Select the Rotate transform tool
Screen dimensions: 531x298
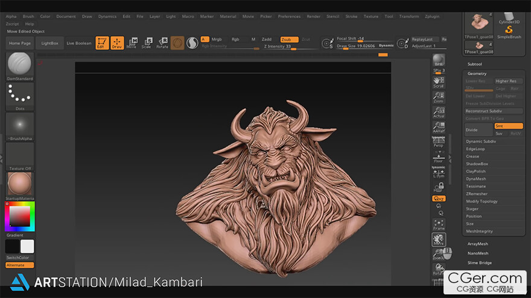click(162, 43)
